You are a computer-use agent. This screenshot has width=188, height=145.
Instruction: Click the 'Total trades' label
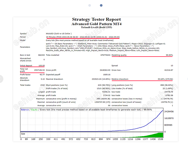pyautogui.click(x=25, y=85)
